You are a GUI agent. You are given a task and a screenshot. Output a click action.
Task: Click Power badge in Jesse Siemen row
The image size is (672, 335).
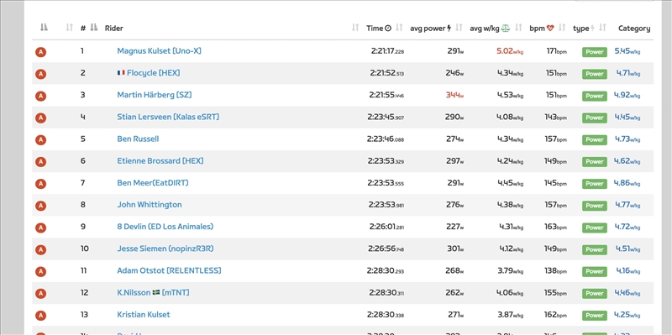tap(595, 249)
